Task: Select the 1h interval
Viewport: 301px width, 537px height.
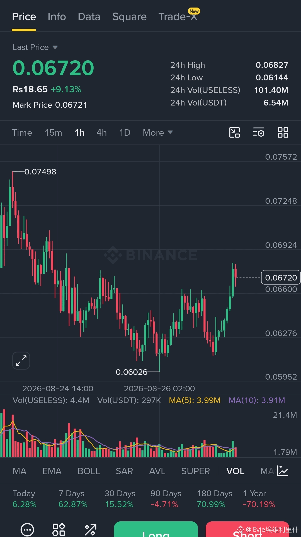Action: 79,133
